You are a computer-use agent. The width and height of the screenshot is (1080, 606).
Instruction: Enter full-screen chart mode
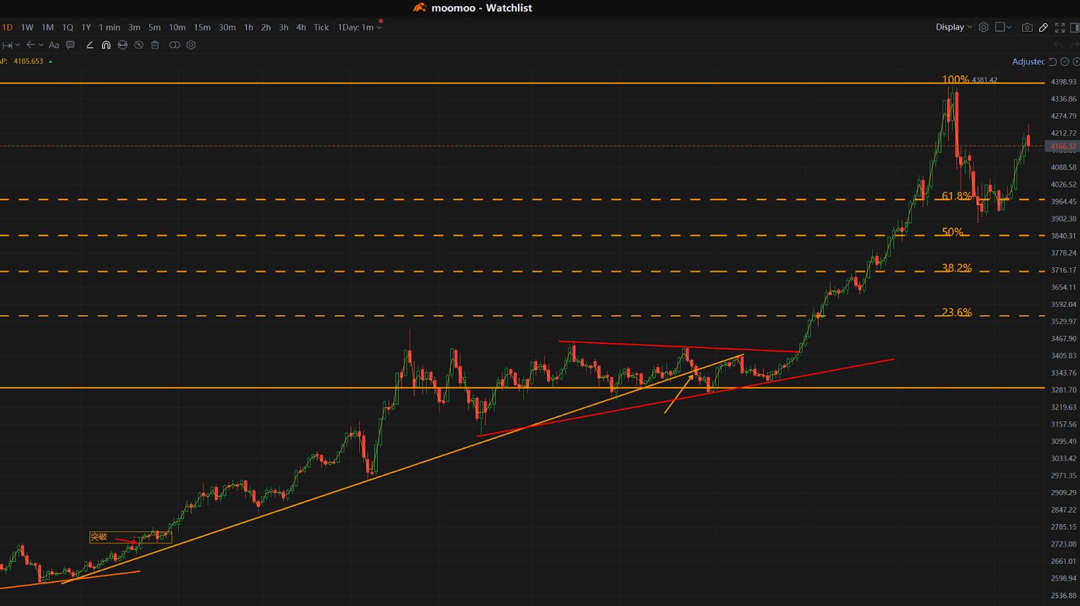click(1060, 27)
